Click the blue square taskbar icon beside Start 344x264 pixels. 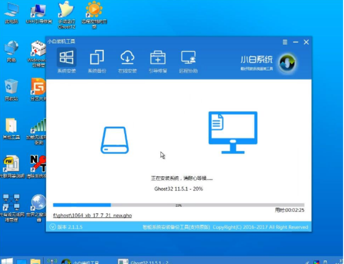(x=22, y=262)
